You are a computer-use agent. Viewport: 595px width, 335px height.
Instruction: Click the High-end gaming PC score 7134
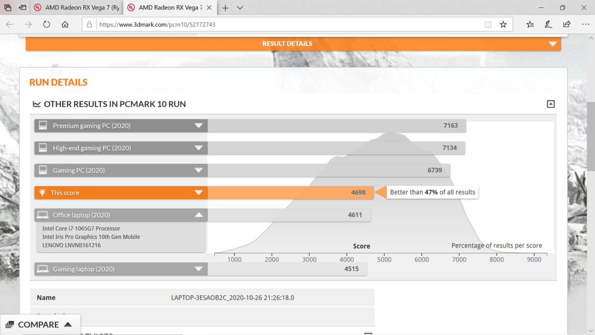coord(450,148)
